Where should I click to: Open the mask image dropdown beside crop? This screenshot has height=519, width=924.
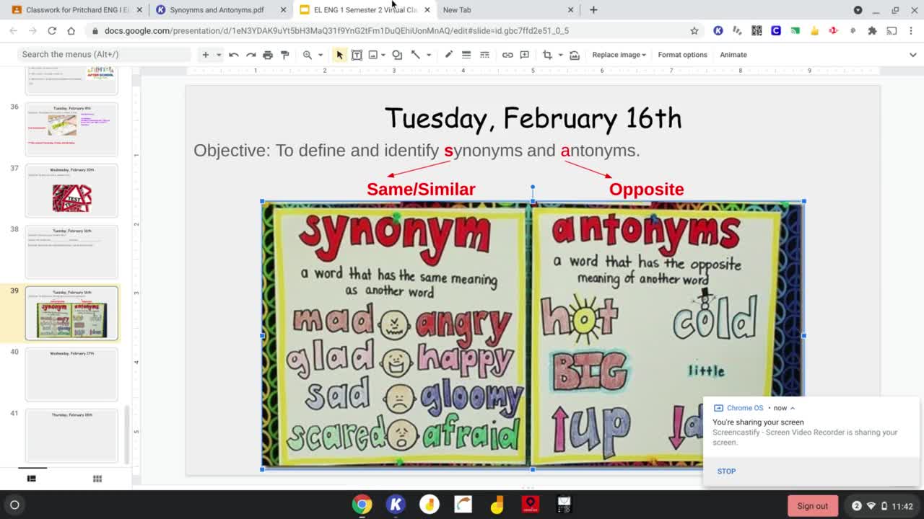560,55
